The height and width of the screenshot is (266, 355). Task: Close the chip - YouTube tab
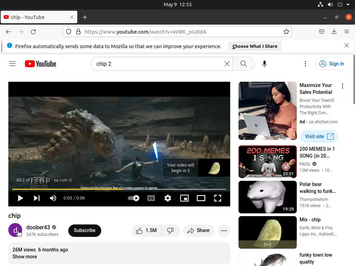pyautogui.click(x=72, y=17)
